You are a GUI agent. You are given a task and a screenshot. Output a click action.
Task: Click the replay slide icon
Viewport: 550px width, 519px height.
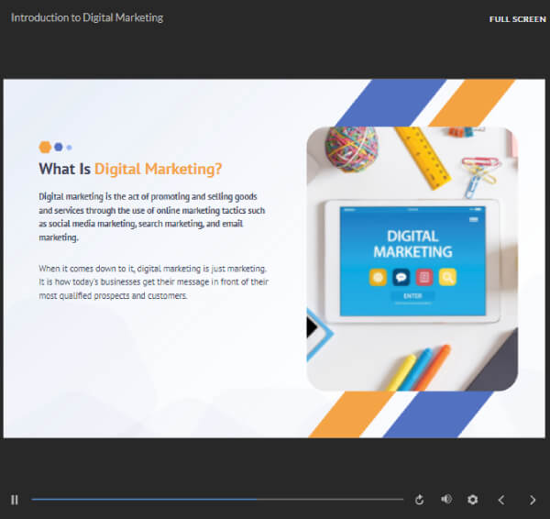[x=419, y=500]
